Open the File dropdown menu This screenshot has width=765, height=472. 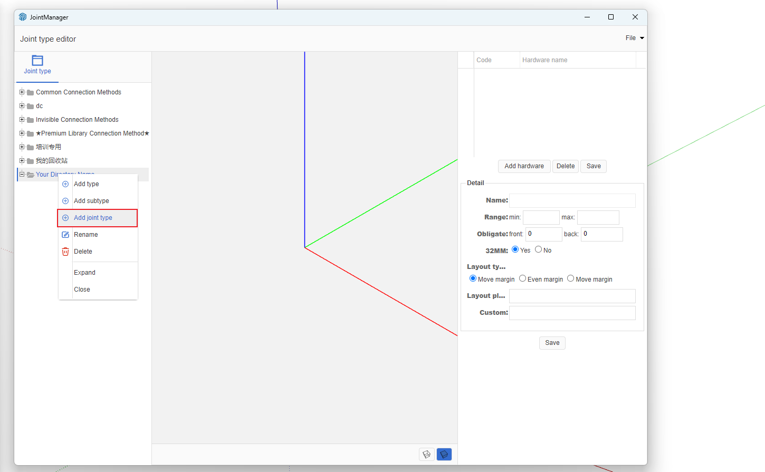tap(635, 38)
